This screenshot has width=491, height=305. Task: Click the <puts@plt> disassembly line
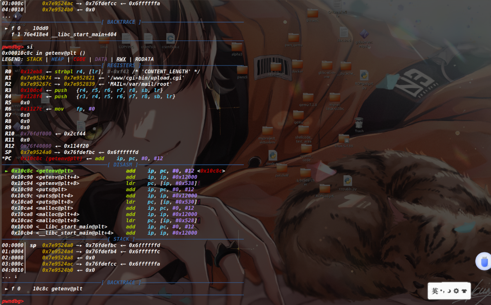[x=103, y=189]
